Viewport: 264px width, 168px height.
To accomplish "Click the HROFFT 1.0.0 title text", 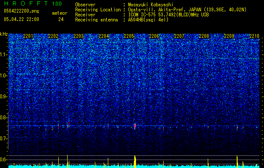I will pos(33,3).
